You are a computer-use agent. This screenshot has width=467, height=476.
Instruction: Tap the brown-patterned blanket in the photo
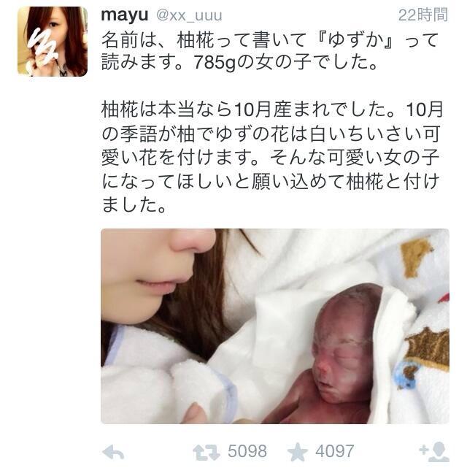pyautogui.click(x=428, y=349)
